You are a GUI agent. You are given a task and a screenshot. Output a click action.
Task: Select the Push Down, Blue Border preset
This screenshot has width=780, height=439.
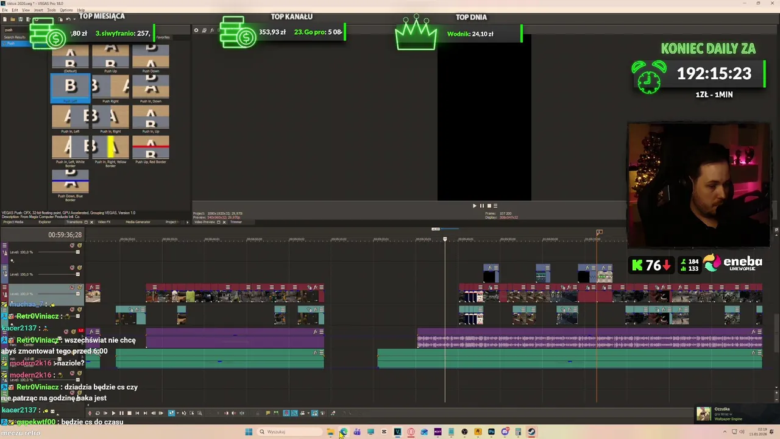[70, 185]
